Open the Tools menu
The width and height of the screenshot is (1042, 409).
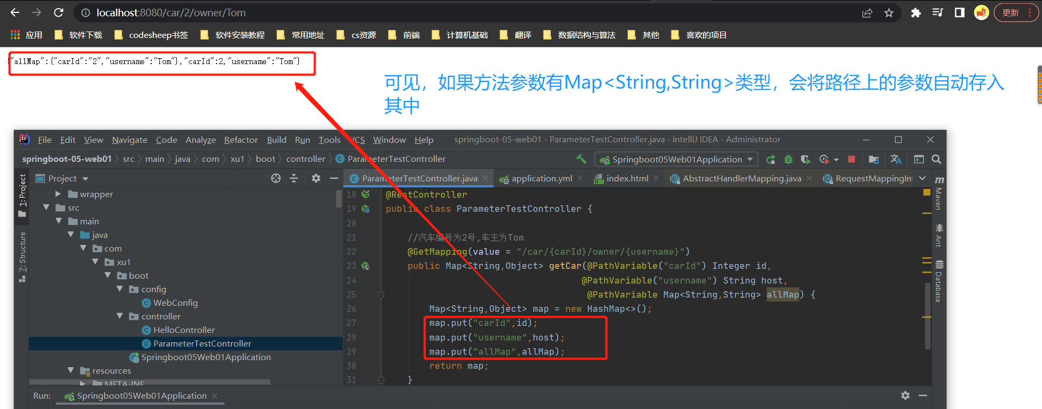point(329,140)
